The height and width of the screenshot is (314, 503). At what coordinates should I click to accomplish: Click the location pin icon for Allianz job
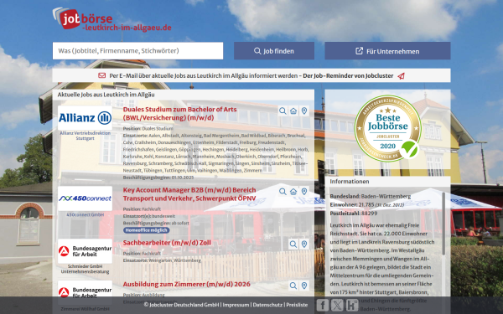pos(304,111)
